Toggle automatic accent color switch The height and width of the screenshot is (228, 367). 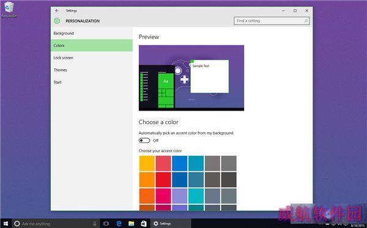pos(144,141)
